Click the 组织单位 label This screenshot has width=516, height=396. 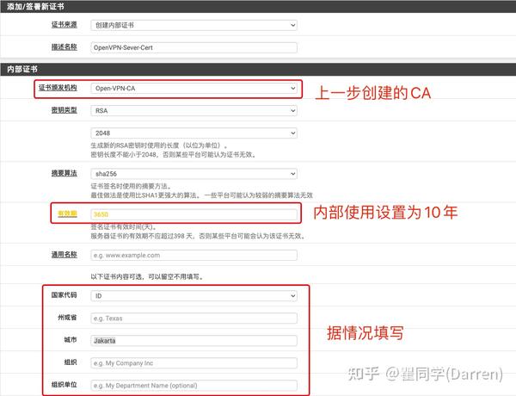pos(64,385)
